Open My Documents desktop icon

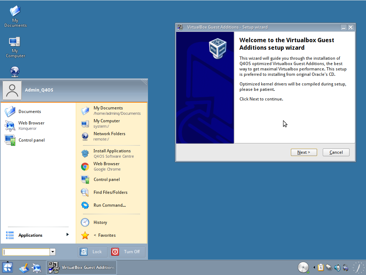pos(15,16)
